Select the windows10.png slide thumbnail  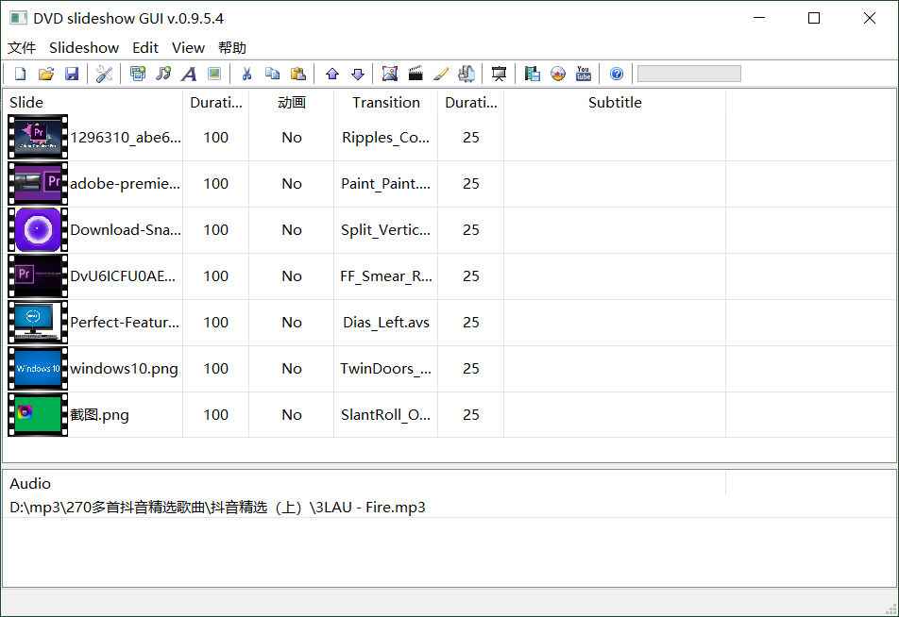[37, 368]
